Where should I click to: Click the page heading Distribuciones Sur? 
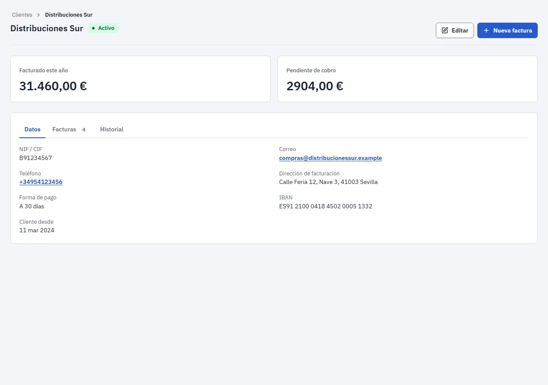point(47,28)
